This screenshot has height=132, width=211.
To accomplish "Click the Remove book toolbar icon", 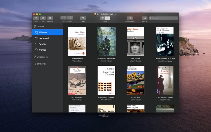I will [x=50, y=18].
